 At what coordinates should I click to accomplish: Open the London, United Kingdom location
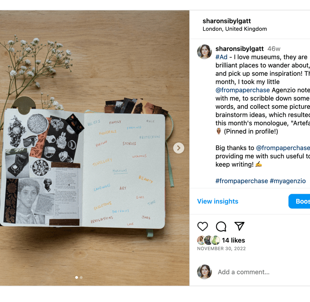[235, 29]
